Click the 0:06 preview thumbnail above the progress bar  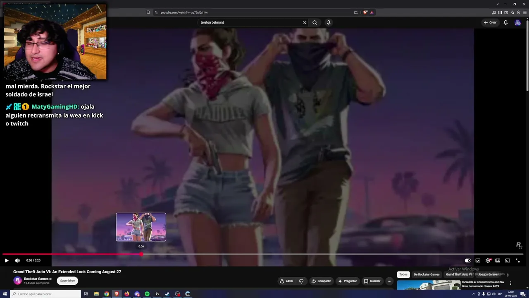coord(141,227)
